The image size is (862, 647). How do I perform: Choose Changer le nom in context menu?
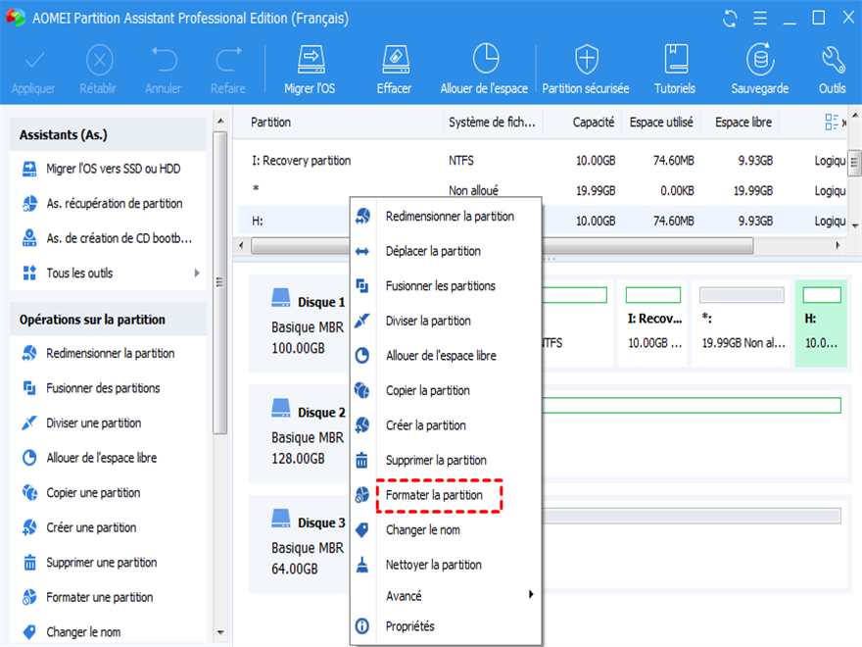[446, 529]
